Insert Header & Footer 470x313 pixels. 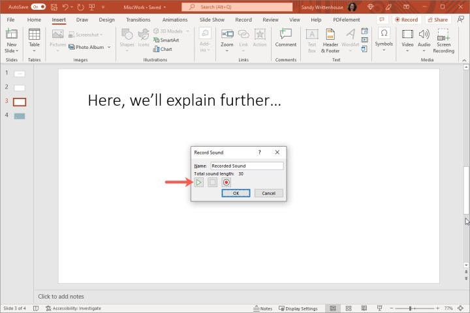[x=330, y=40]
